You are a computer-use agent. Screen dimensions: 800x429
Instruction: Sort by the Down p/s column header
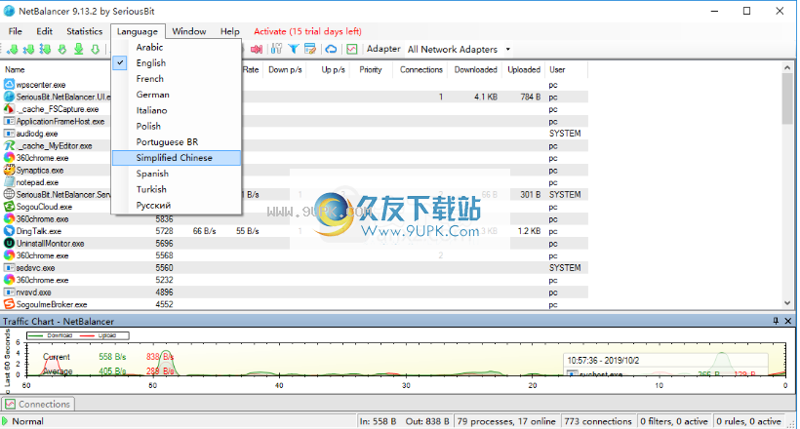pos(285,69)
